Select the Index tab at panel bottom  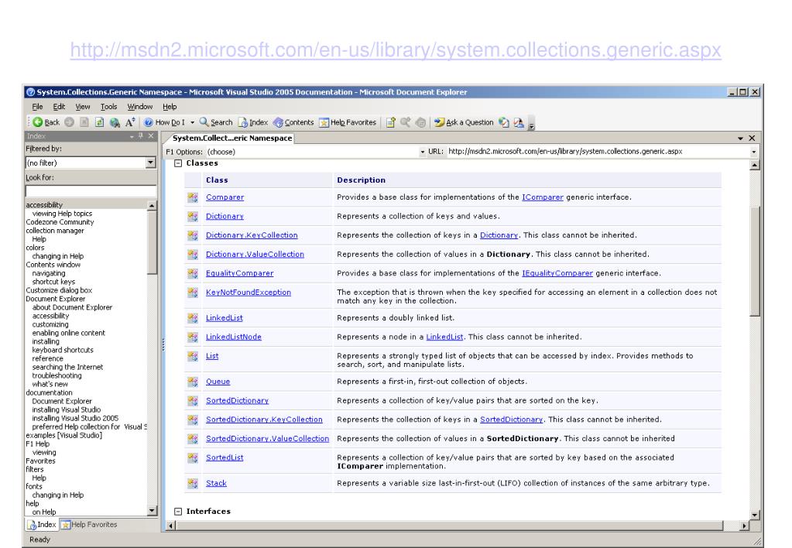[x=42, y=525]
